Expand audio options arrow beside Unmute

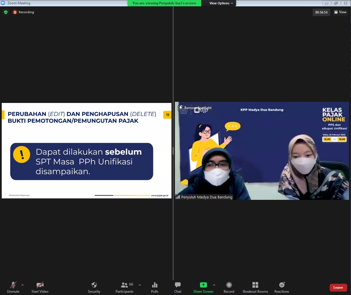pos(22,285)
